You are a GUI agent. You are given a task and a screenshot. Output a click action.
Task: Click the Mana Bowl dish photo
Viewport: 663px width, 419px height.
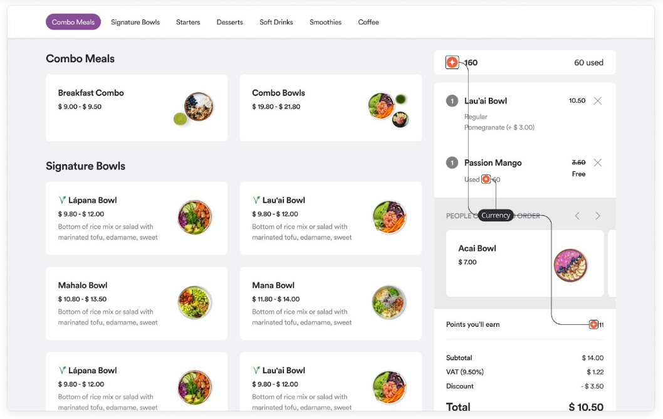click(x=389, y=302)
